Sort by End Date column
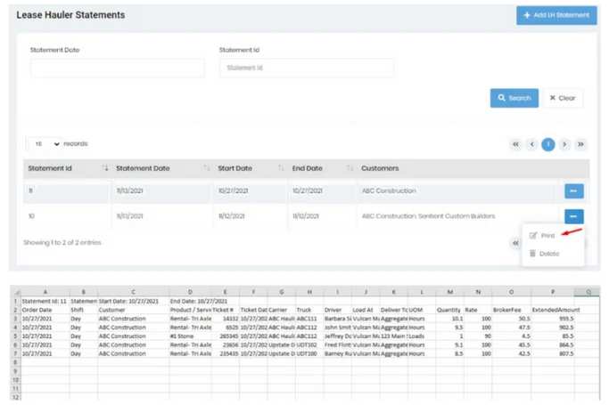The image size is (609, 405). (x=322, y=168)
